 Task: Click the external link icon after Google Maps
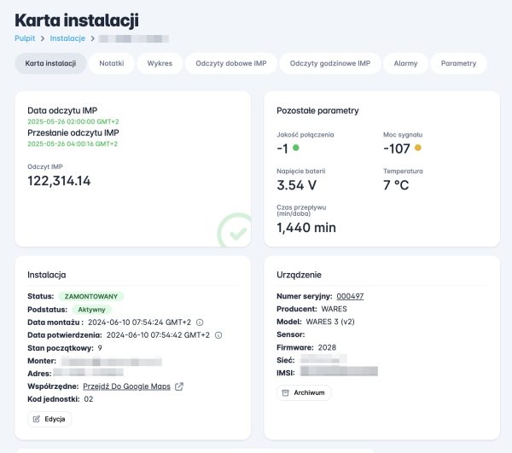tap(179, 386)
